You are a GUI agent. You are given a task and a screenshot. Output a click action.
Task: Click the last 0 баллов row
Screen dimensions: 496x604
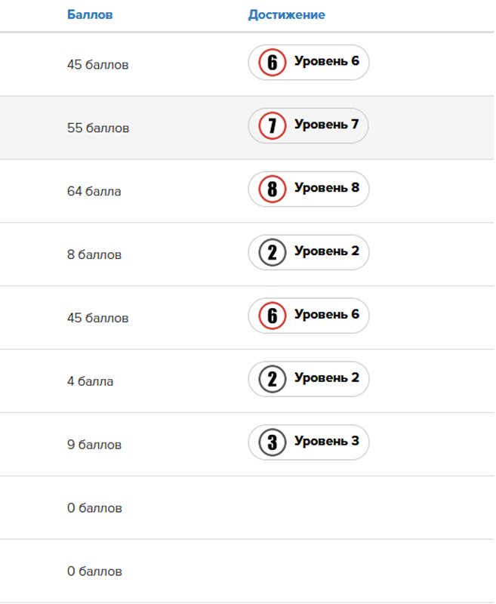point(247,571)
